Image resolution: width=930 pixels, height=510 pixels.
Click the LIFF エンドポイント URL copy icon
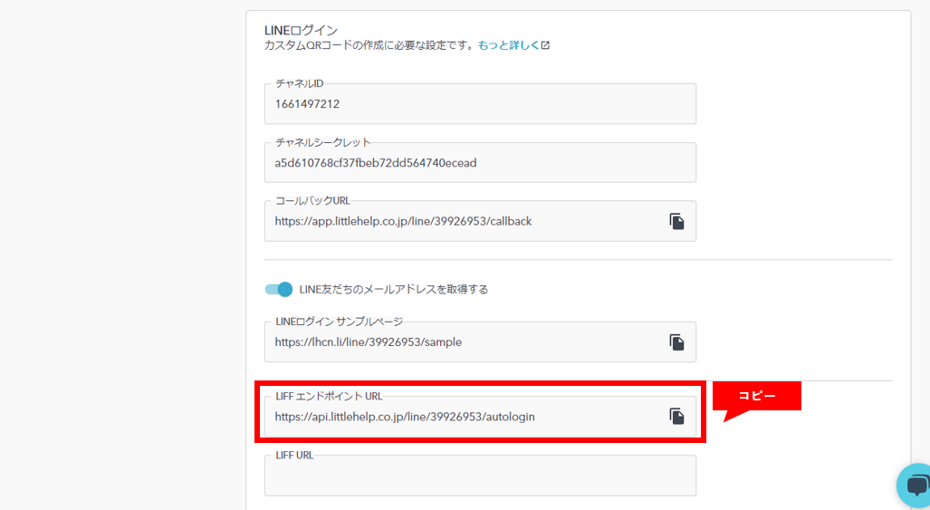coord(676,416)
